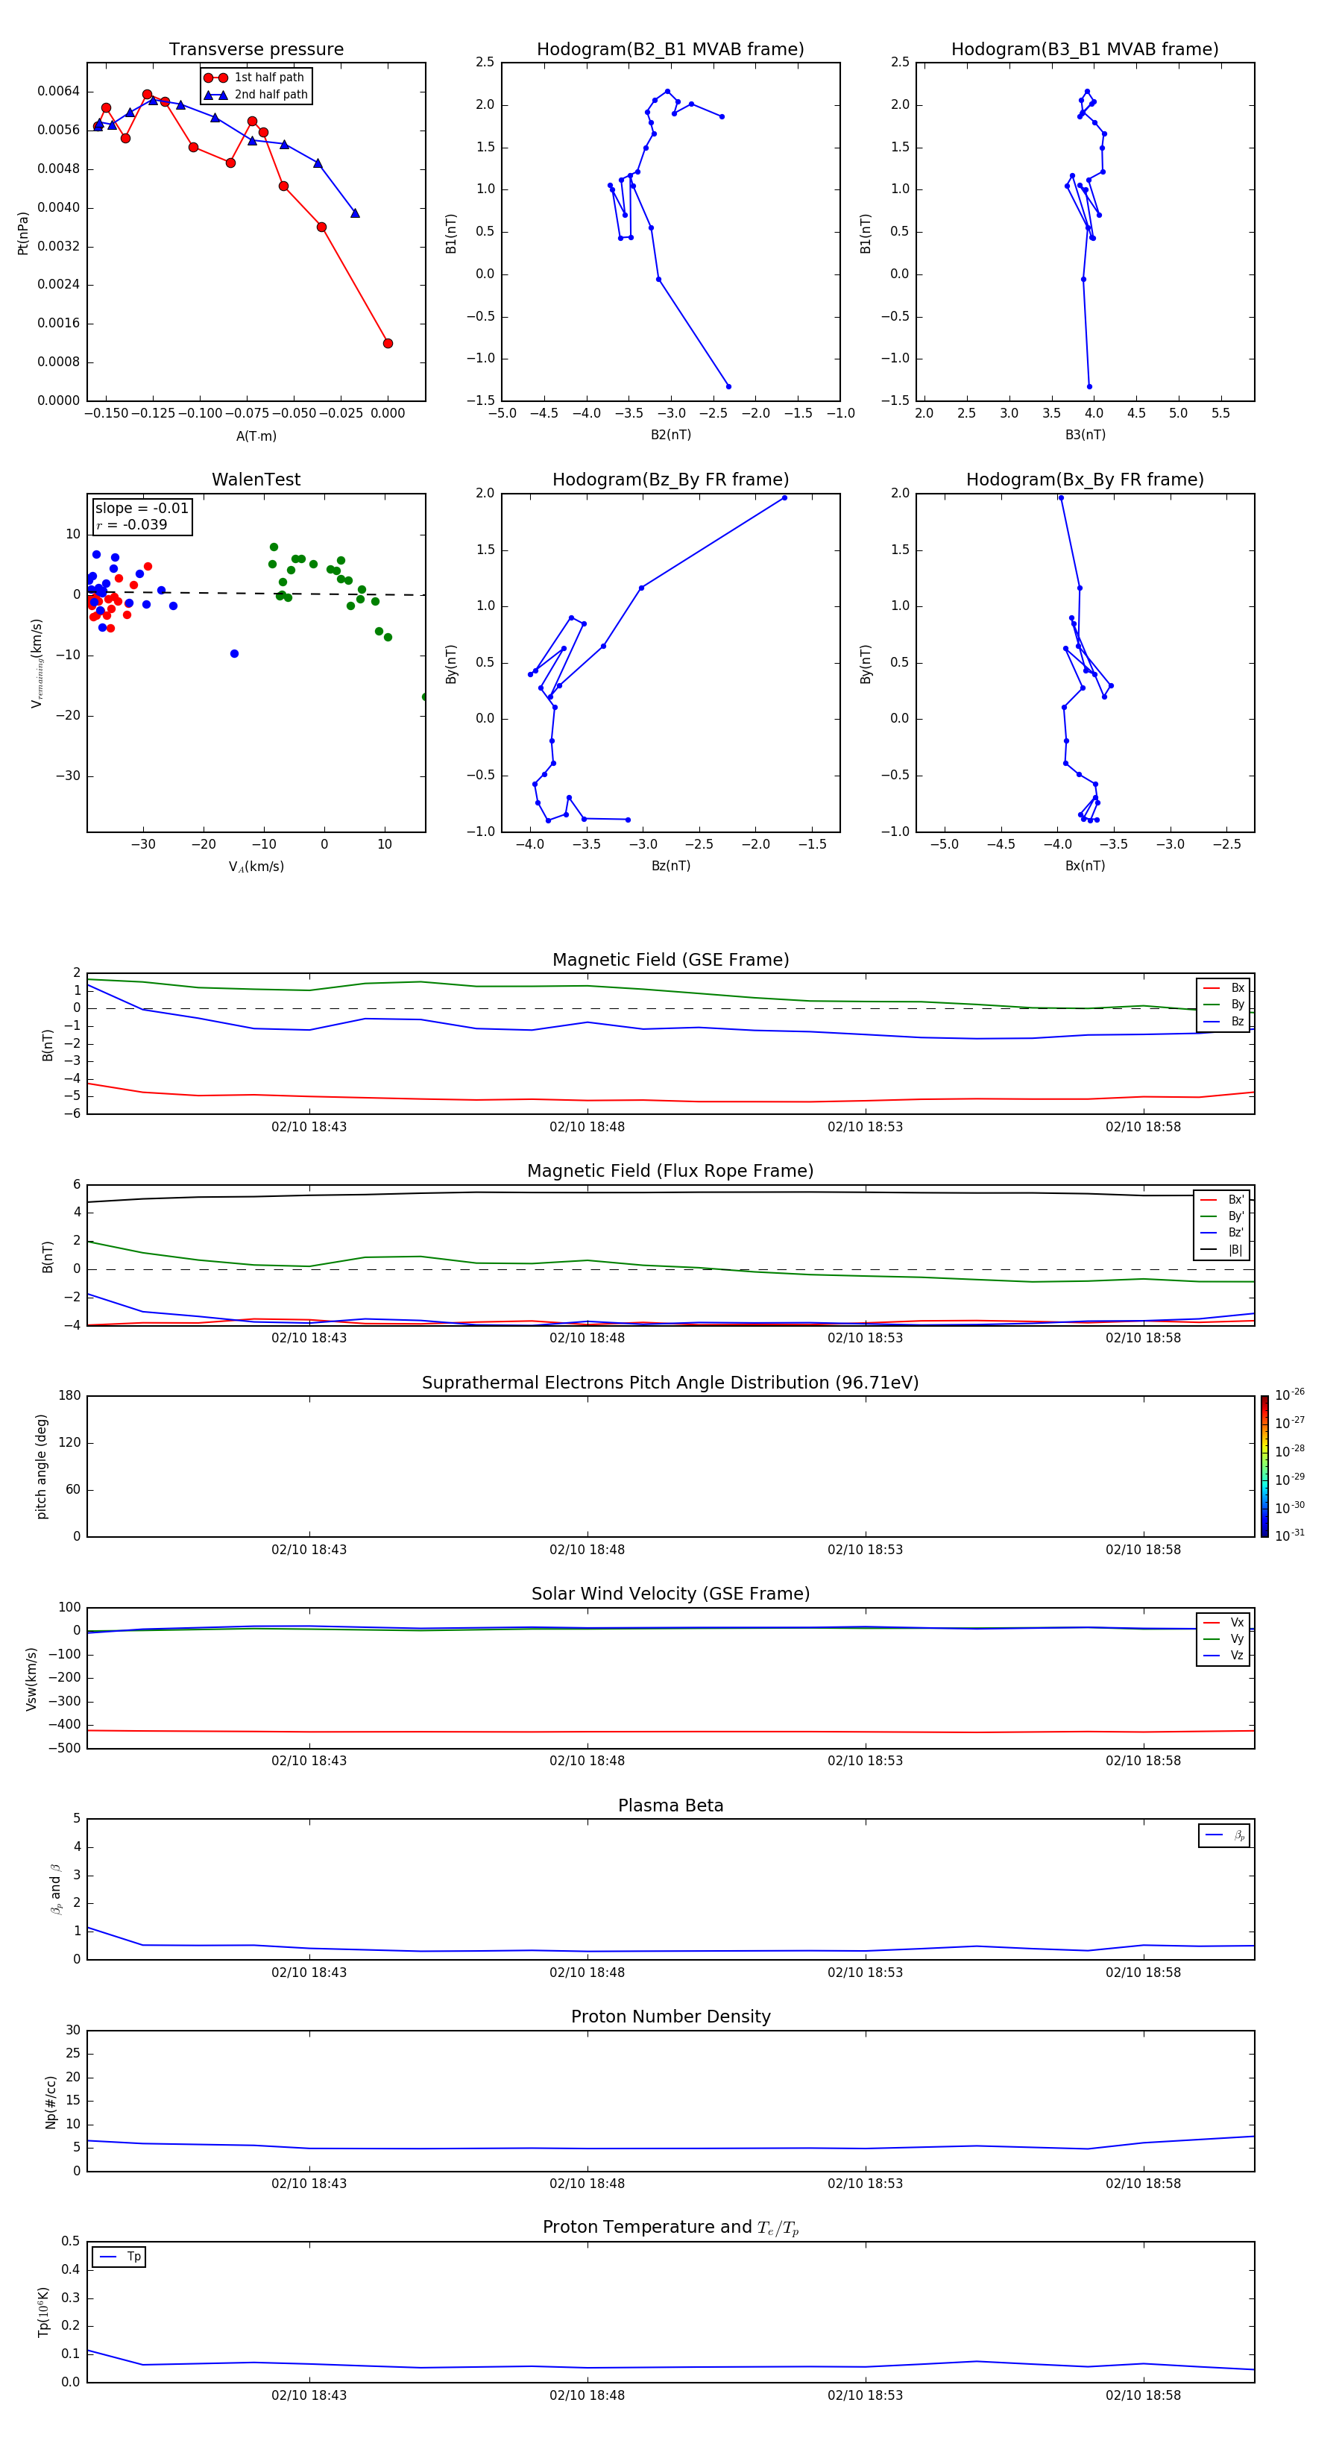Select the "slope = -0.01" annotation in WalenTest
Image resolution: width=1342 pixels, height=2461 pixels.
(142, 509)
